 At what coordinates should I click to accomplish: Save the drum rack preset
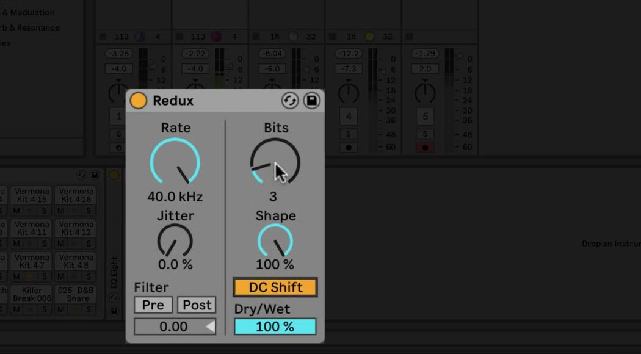(x=95, y=175)
